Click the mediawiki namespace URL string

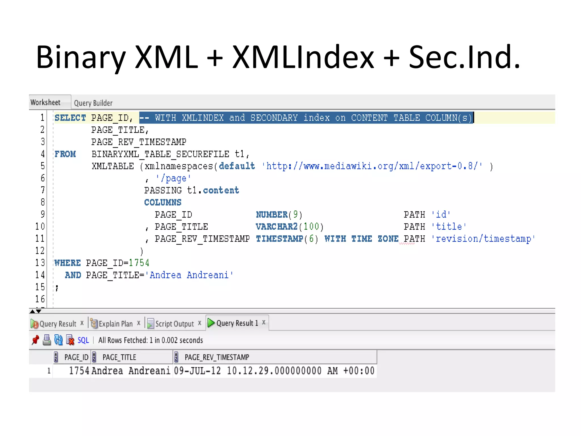372,166
